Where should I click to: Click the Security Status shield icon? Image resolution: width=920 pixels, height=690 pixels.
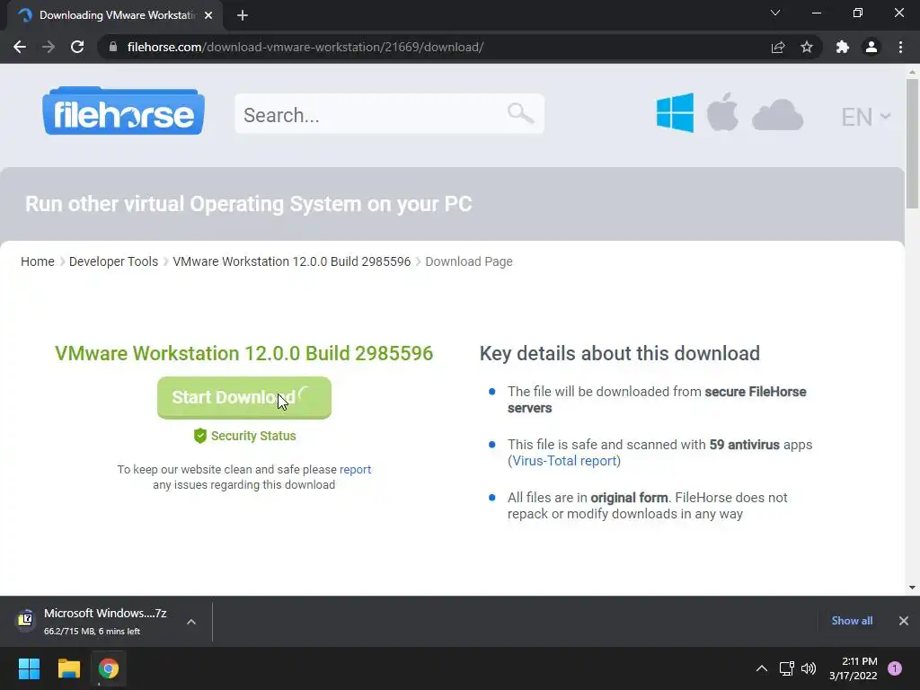tap(200, 436)
